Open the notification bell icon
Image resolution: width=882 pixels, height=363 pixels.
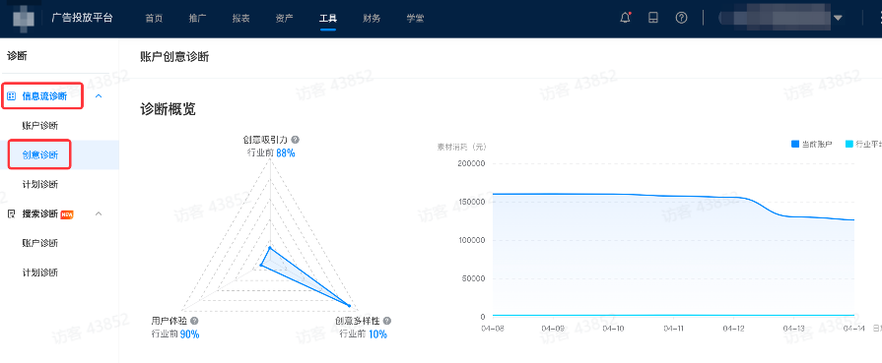(626, 18)
